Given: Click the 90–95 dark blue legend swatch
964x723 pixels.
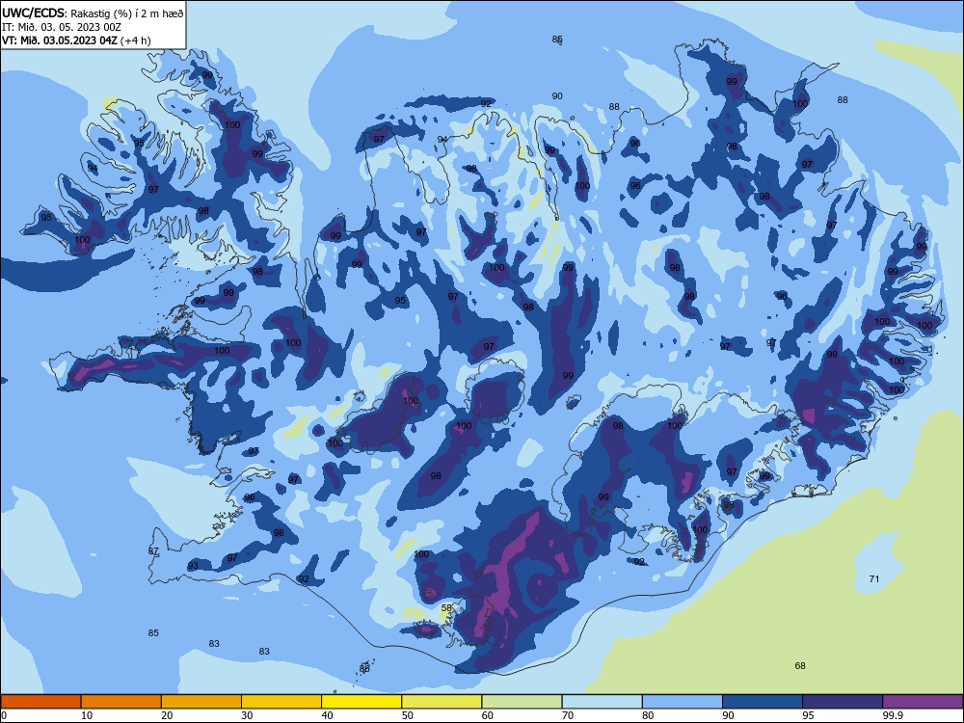Looking at the screenshot, I should (763, 702).
